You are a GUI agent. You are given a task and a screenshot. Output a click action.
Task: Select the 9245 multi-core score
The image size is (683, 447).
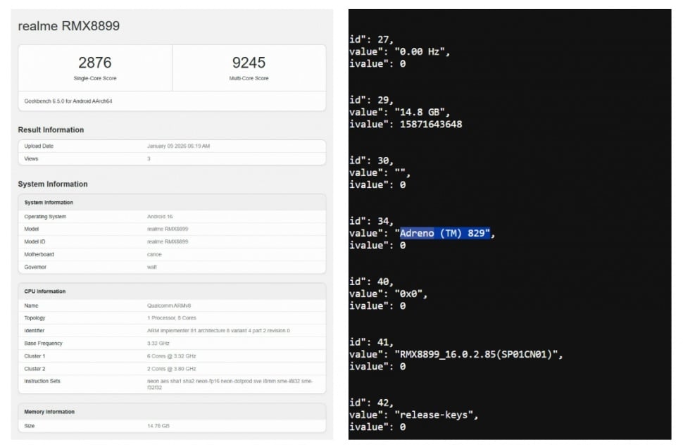(x=249, y=63)
